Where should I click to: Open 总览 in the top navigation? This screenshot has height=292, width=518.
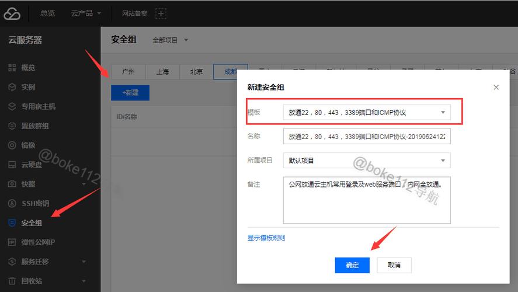point(47,13)
